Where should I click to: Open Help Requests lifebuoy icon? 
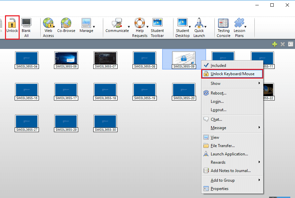pyautogui.click(x=140, y=23)
